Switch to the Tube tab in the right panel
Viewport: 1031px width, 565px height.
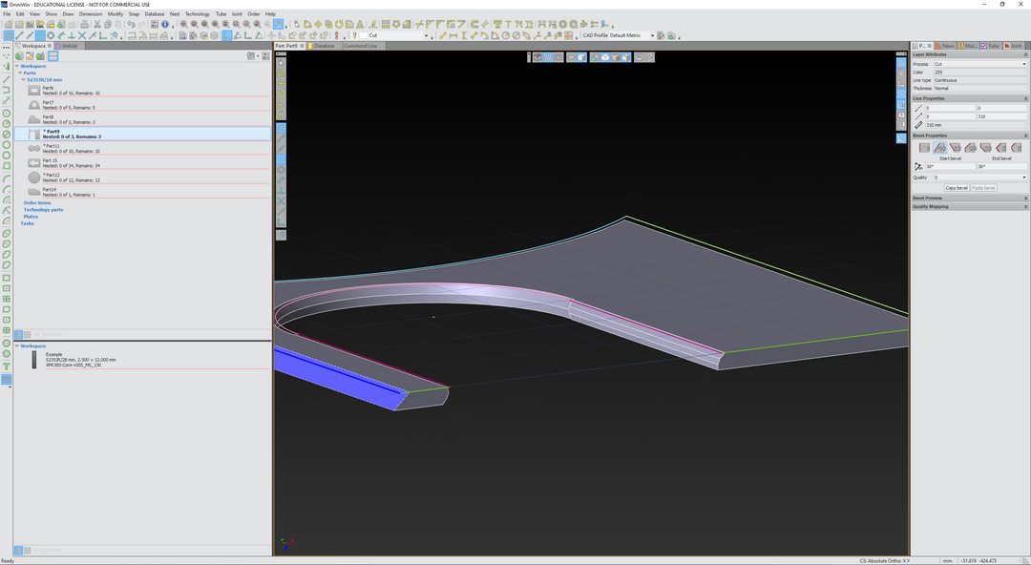click(x=990, y=46)
